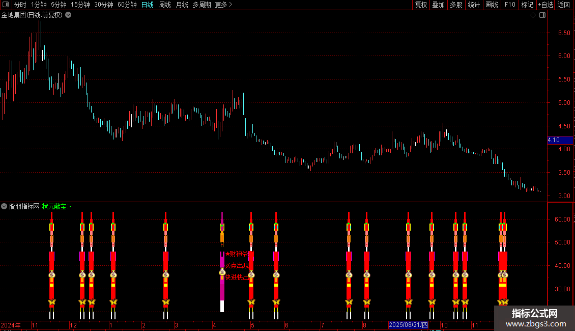Click the 状元献宝 indicator label
The image size is (575, 331).
pos(55,207)
